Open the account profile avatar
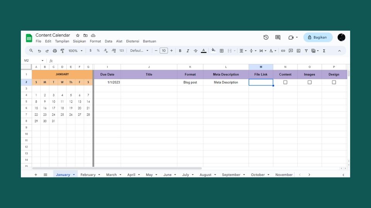This screenshot has width=371, height=208. (x=341, y=37)
